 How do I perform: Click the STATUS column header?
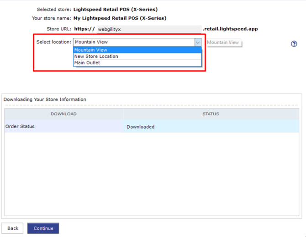pyautogui.click(x=211, y=114)
